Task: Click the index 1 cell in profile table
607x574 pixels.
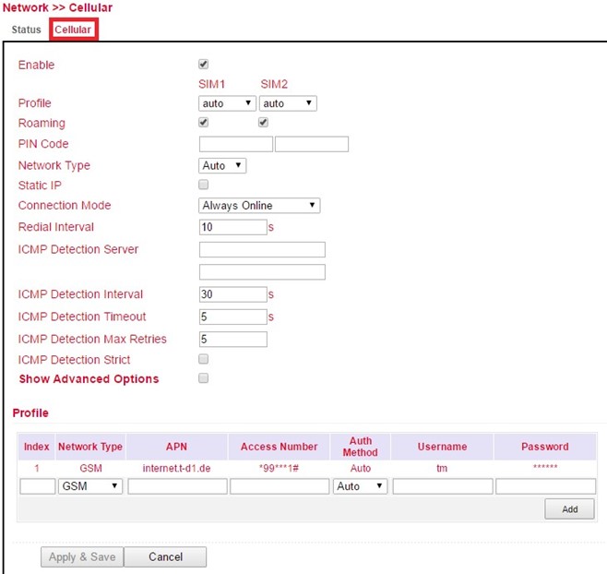Action: [37, 468]
